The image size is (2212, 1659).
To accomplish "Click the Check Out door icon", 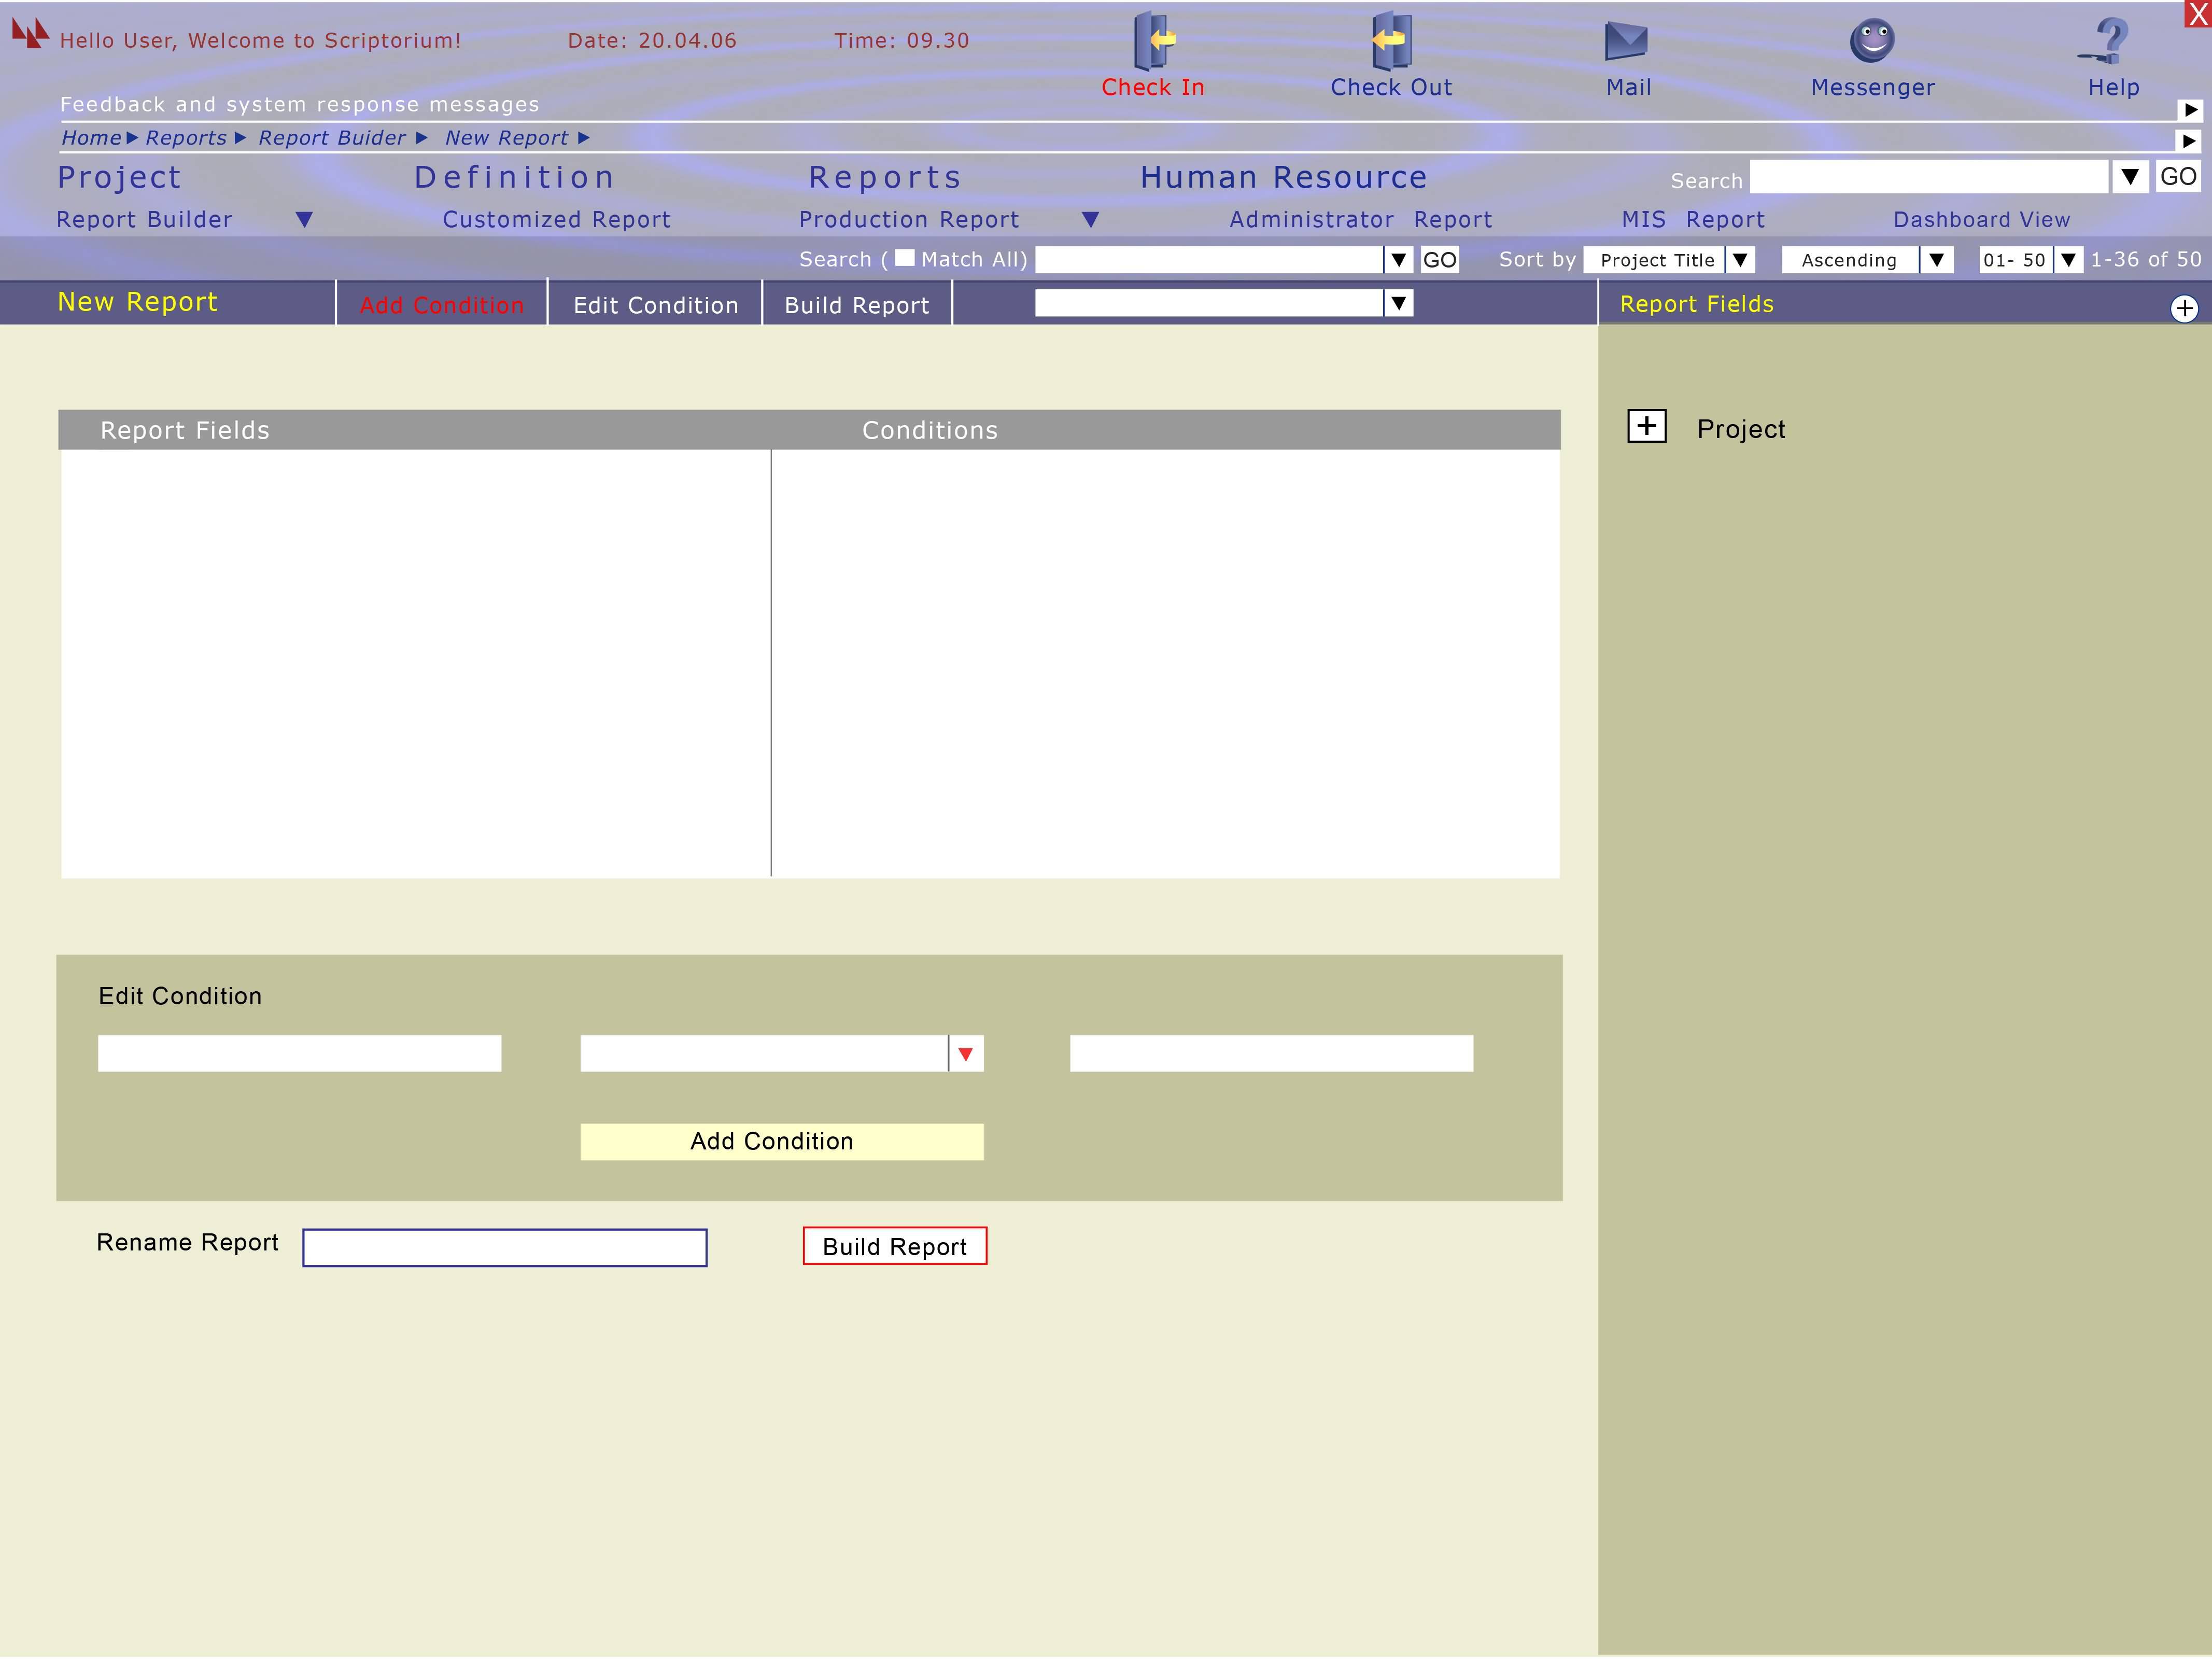I will 1390,41.
